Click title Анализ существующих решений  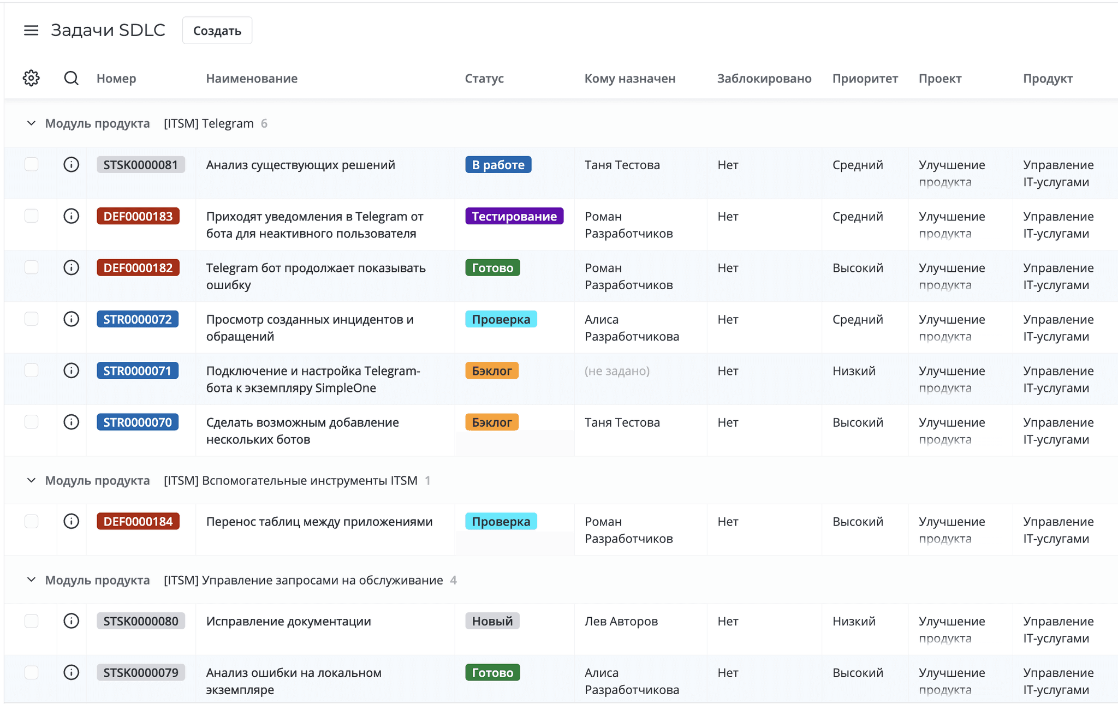tap(300, 165)
